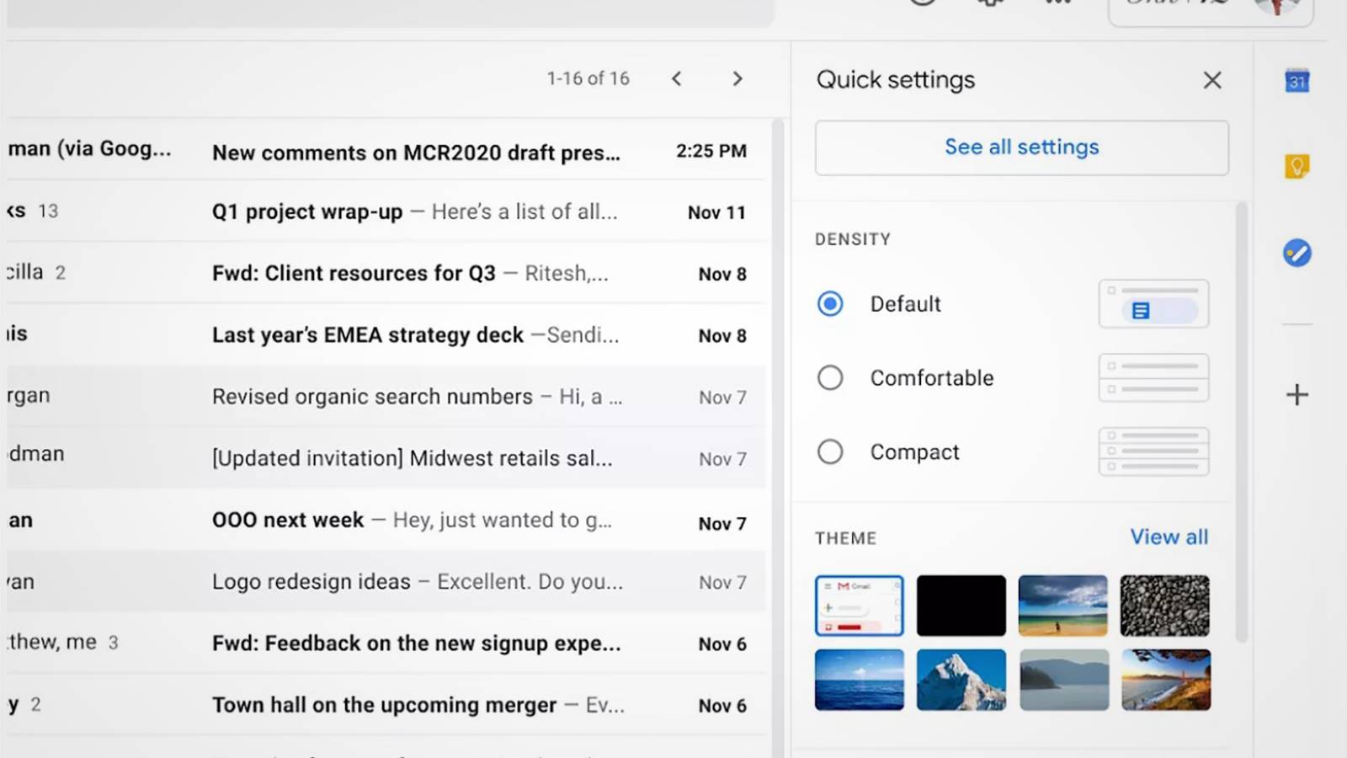Pick the snowy mountain theme thumbnail
Screen dimensions: 1347x758
pos(961,680)
